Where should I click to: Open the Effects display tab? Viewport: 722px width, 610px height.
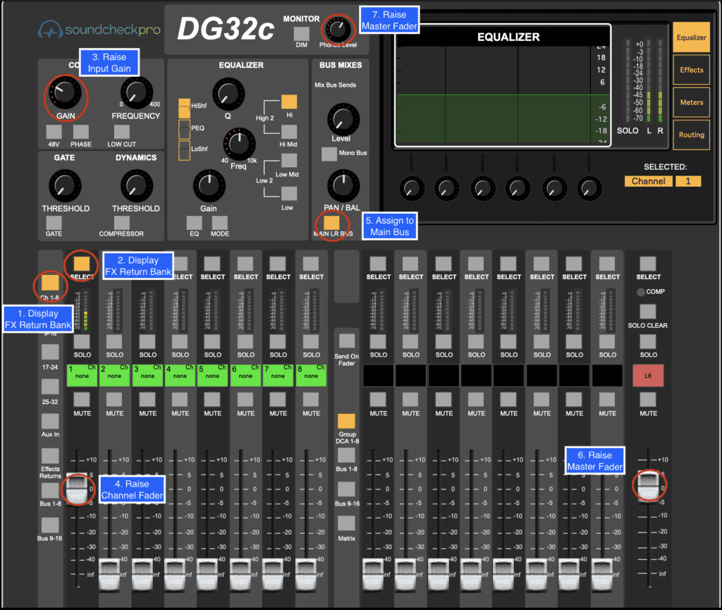691,70
